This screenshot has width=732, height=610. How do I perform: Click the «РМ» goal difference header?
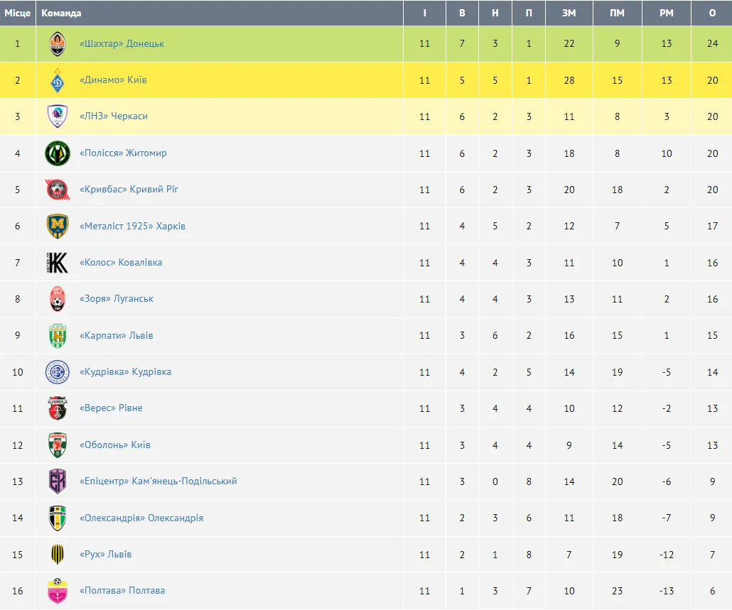[x=666, y=13]
